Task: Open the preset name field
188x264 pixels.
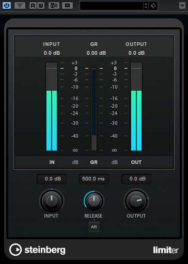Action: coord(112,6)
